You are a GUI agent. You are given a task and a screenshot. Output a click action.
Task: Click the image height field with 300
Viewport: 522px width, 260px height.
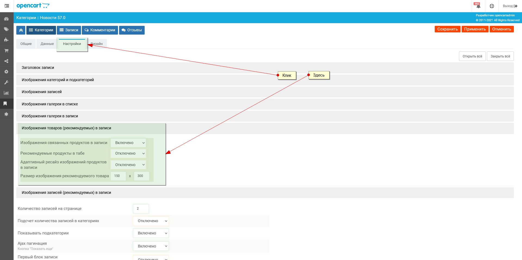[142, 176]
